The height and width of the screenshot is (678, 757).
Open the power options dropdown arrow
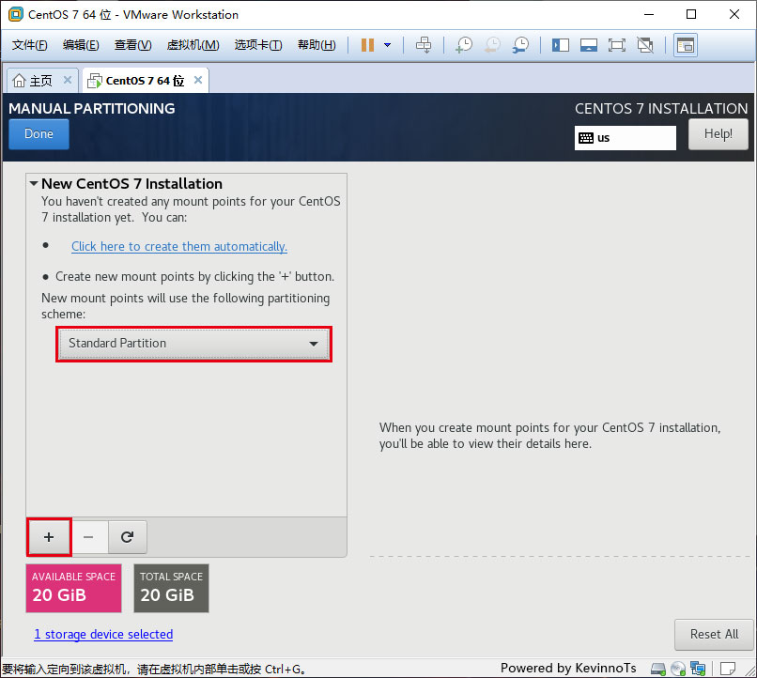[x=387, y=45]
